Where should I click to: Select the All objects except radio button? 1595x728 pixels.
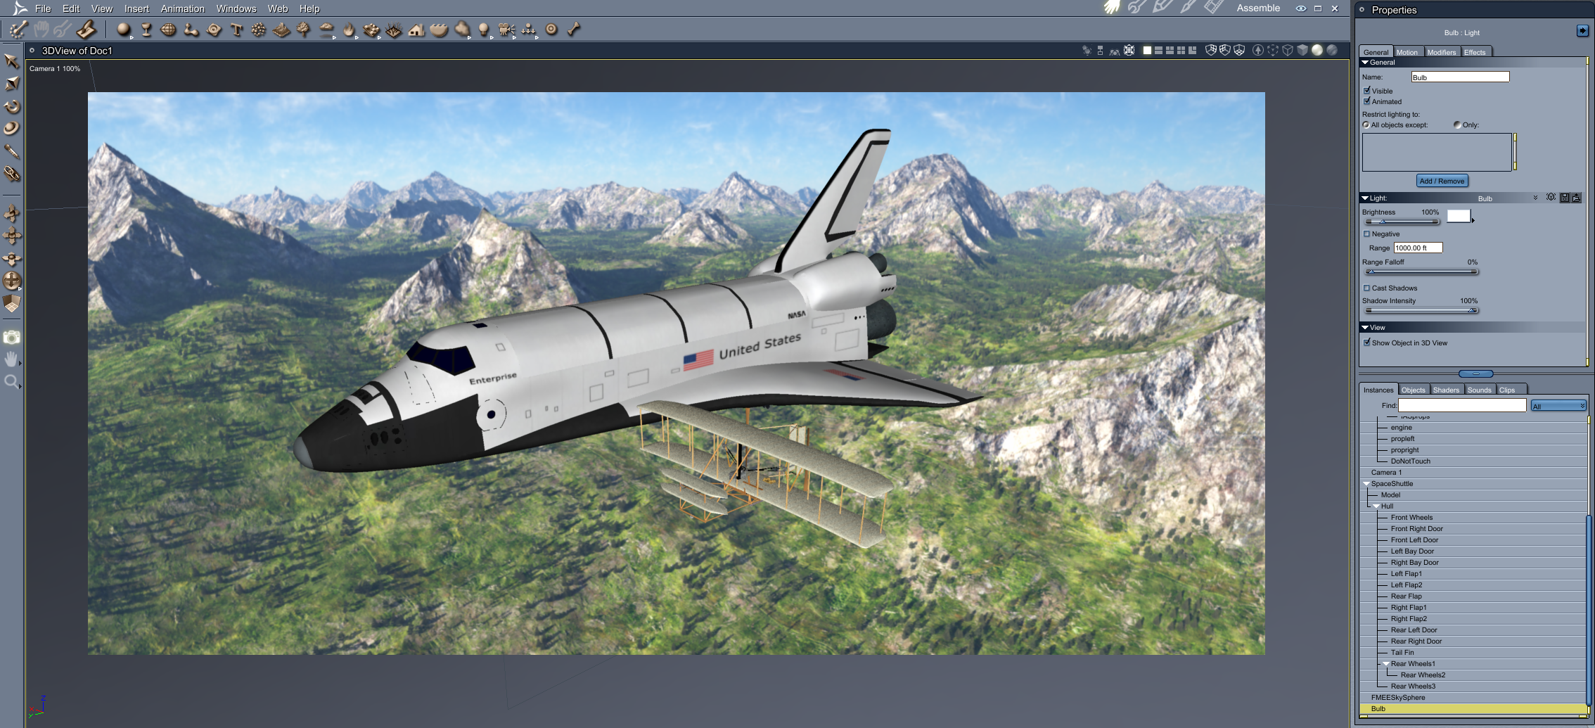tap(1366, 125)
